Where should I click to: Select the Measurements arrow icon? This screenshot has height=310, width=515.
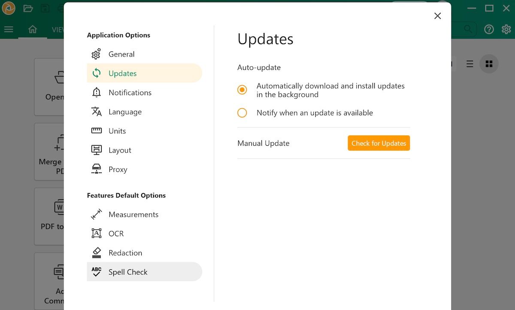point(96,214)
